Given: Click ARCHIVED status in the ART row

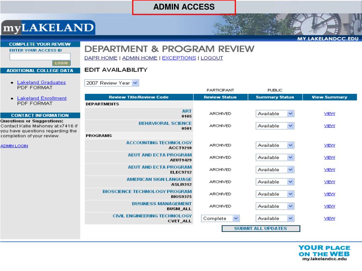Looking at the screenshot, I should click(220, 114).
